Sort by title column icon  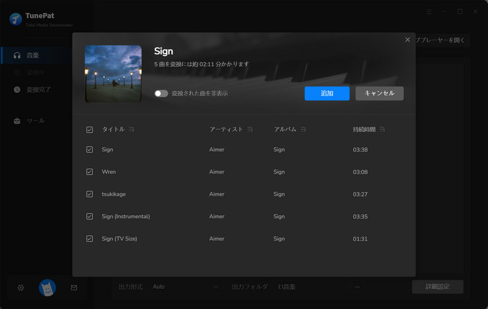tap(131, 129)
